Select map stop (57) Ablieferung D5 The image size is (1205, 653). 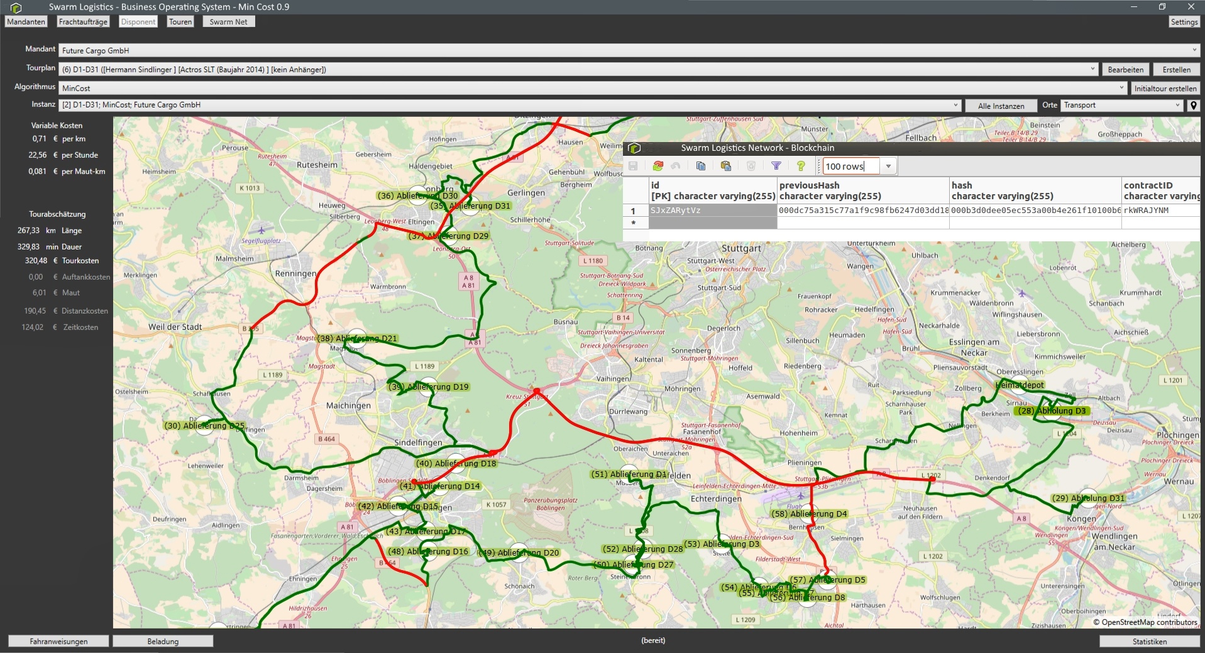(827, 580)
